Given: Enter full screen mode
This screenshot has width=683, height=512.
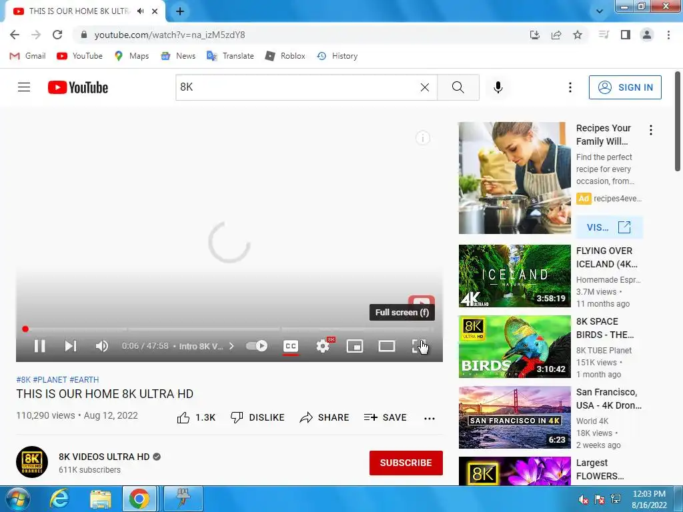Looking at the screenshot, I should pos(419,346).
